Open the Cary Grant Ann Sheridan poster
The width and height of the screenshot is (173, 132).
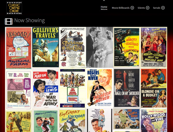(x=72, y=121)
